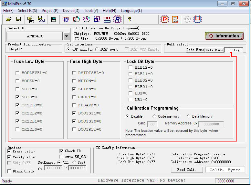
Task: Click the blue R read chip icon
Action: [x=117, y=19]
